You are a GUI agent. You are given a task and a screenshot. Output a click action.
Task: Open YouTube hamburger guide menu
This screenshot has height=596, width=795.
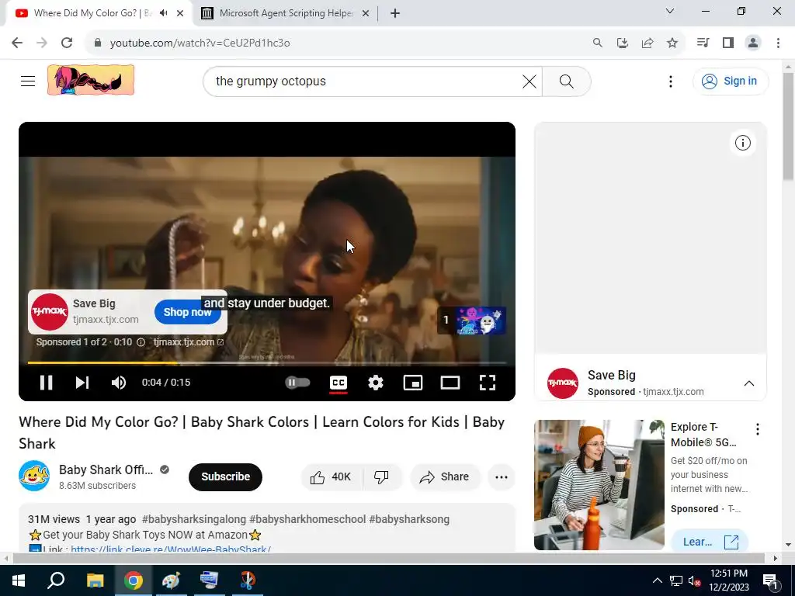click(28, 81)
